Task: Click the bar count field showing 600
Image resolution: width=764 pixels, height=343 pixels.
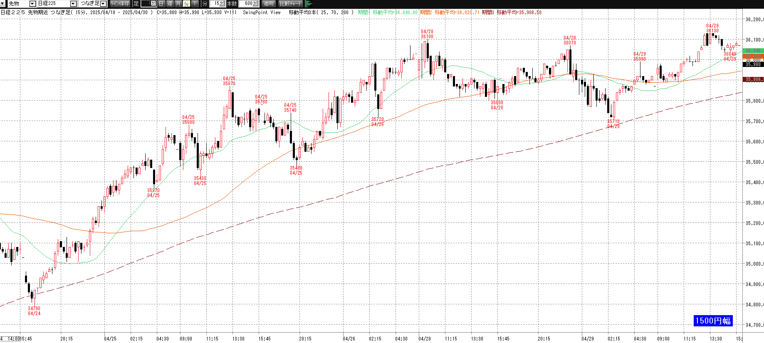Action: click(246, 3)
